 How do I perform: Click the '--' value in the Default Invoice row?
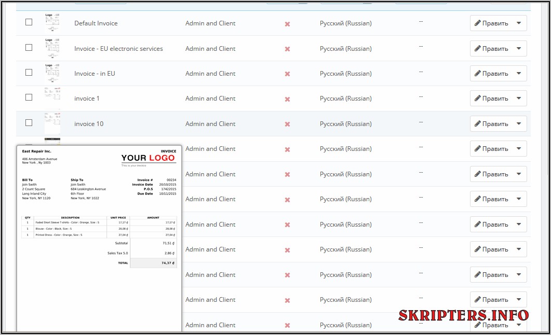tap(421, 21)
